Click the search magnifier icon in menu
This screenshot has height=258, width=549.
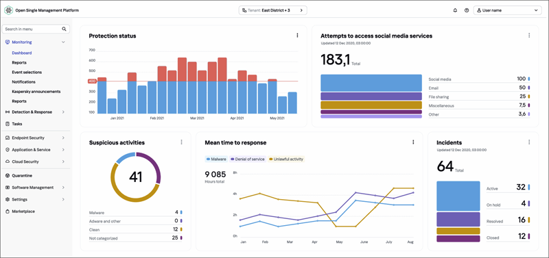point(64,29)
